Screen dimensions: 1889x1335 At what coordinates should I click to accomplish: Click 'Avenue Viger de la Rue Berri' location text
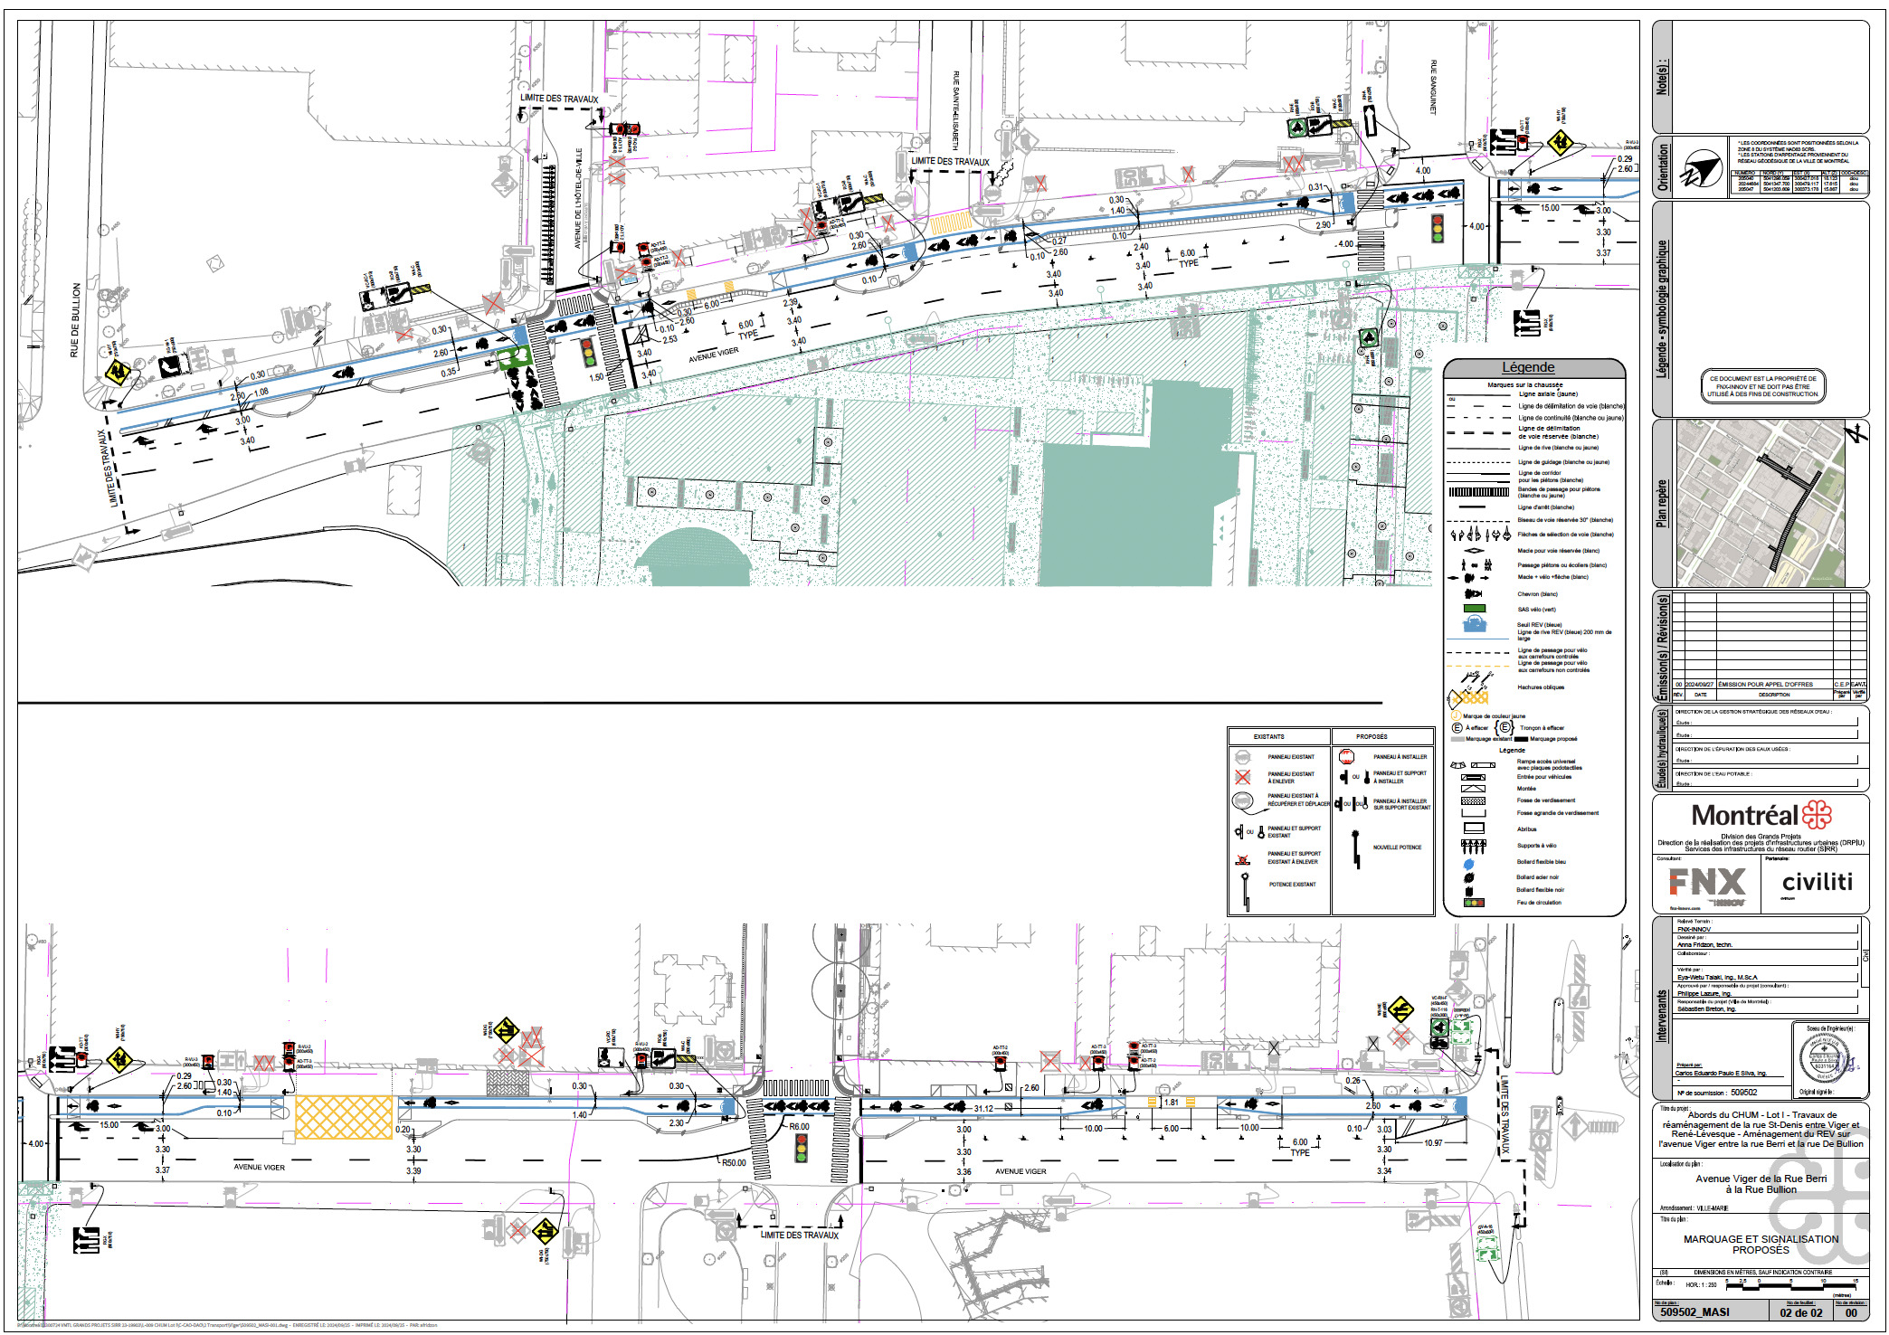(1761, 1179)
